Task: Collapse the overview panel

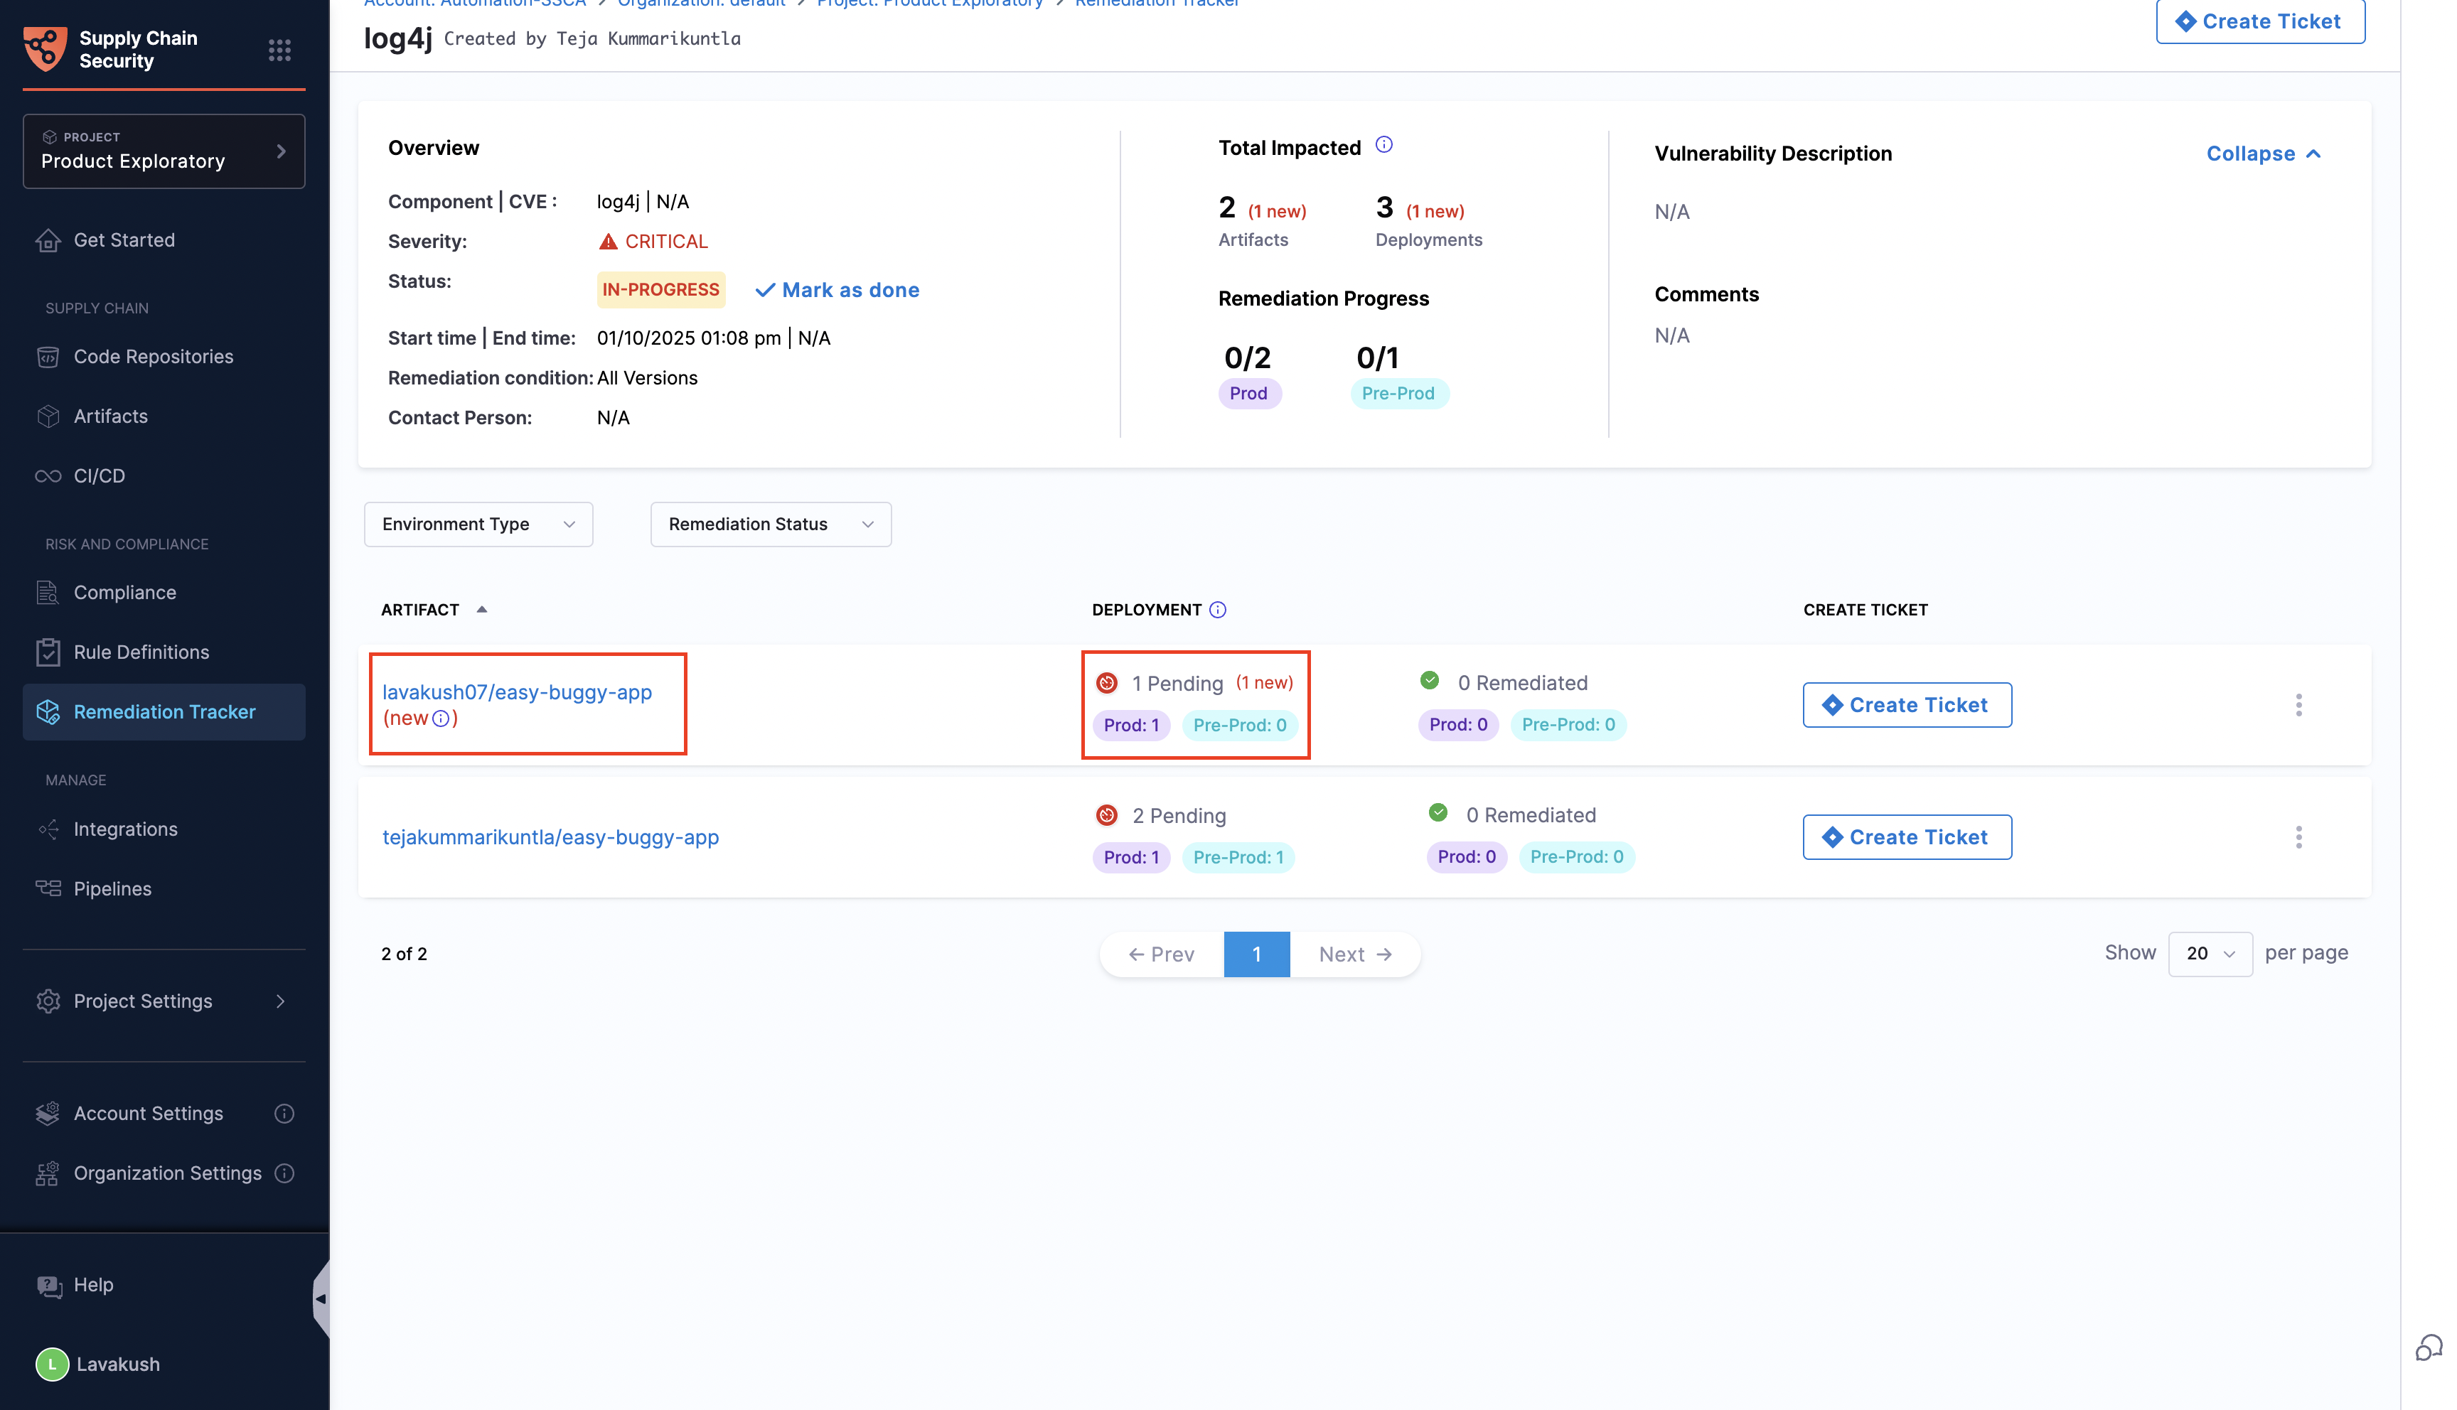Action: (x=2262, y=154)
